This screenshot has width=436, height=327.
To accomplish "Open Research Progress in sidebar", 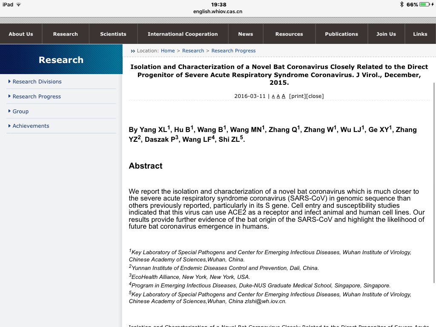I will 37,97.
